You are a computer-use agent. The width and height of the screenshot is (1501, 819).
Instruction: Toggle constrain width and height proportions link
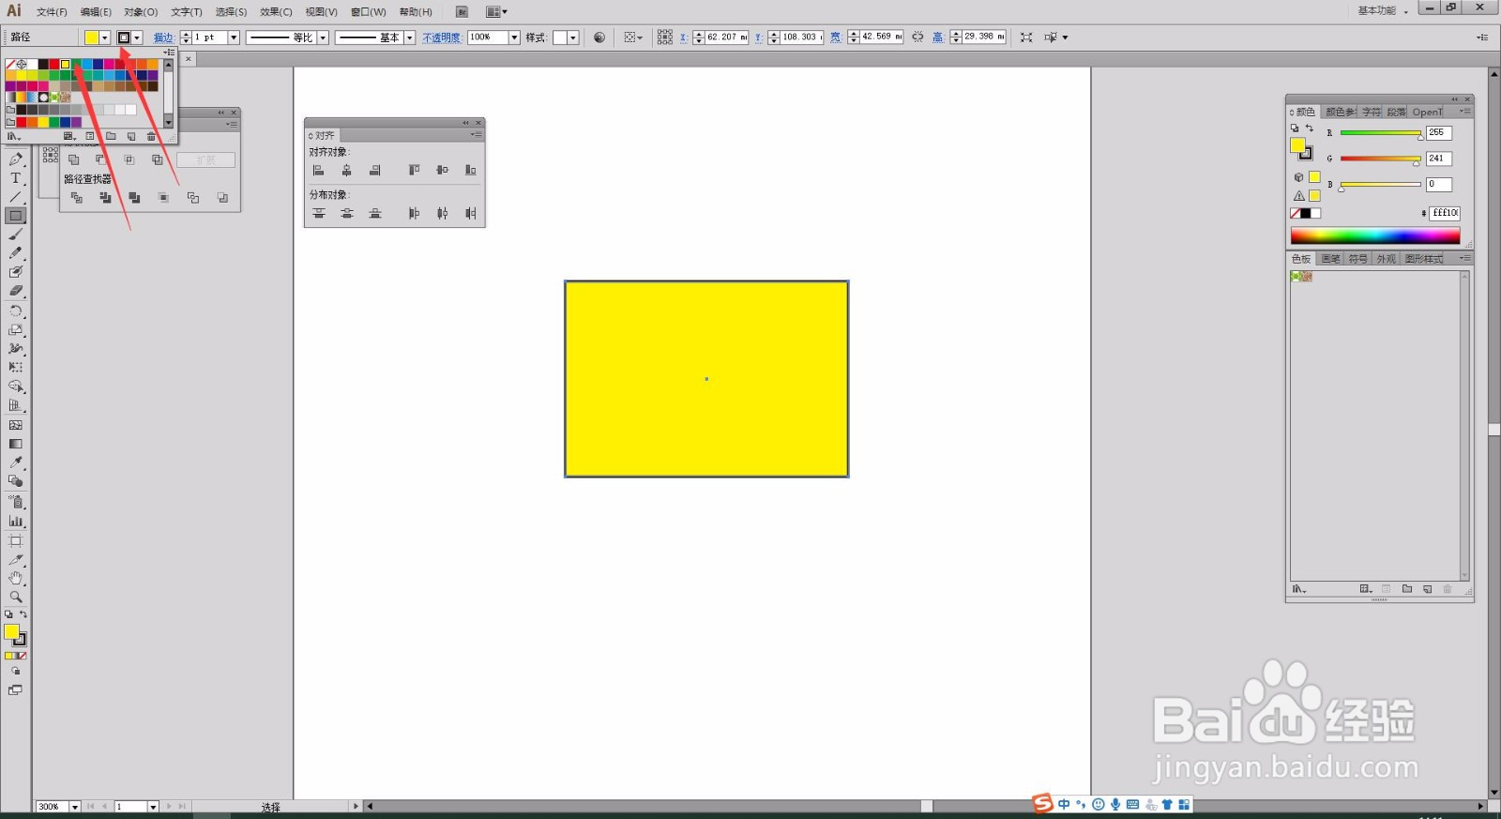(917, 38)
